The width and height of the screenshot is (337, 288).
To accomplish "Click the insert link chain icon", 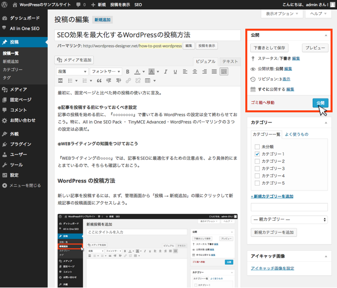I will tap(128, 81).
